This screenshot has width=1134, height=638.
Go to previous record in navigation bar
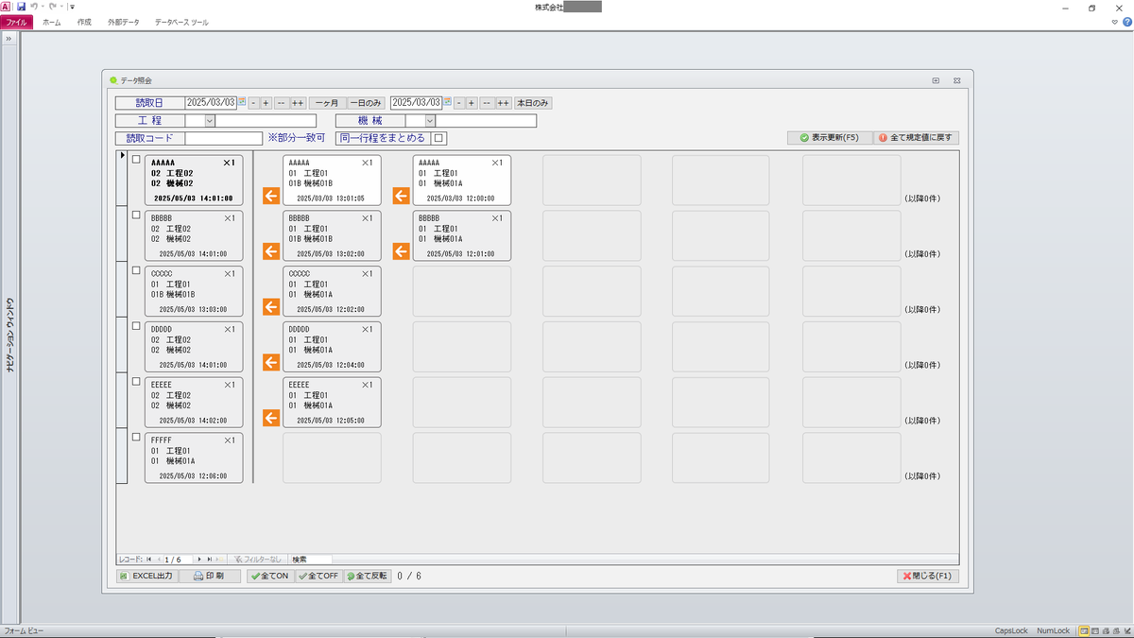pyautogui.click(x=158, y=560)
